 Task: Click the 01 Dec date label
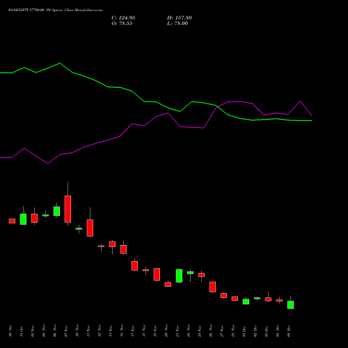244,331
